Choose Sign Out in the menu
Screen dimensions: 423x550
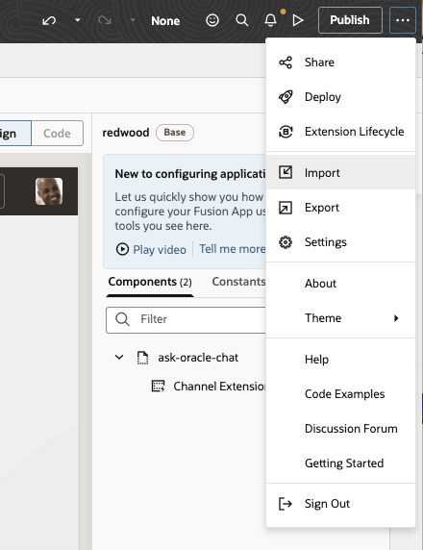pos(340,504)
